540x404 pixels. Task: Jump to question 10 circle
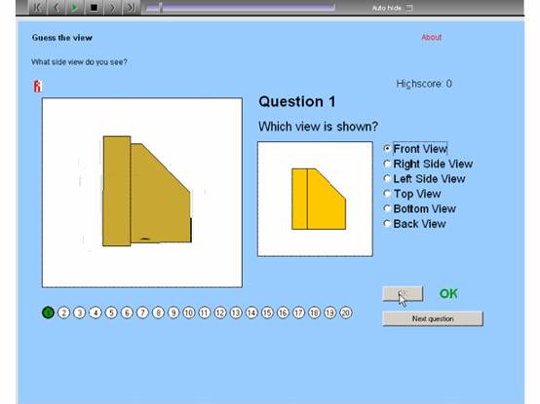[x=189, y=312]
